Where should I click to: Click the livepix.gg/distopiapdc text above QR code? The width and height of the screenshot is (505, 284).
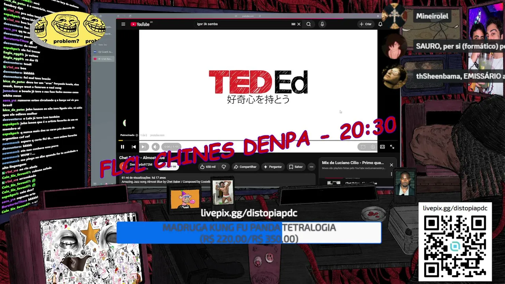[455, 208]
